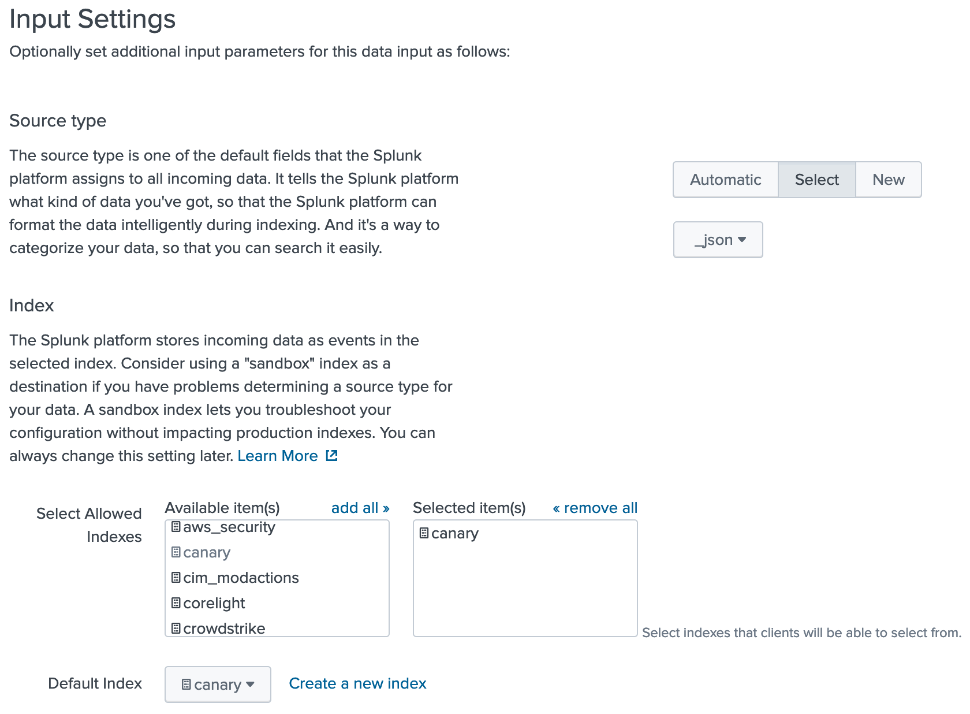
Task: Choose the Select source type option
Action: 816,180
